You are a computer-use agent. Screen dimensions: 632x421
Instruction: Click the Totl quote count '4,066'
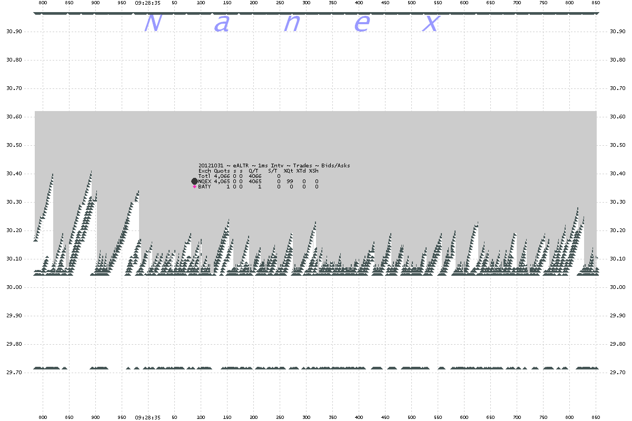point(222,176)
